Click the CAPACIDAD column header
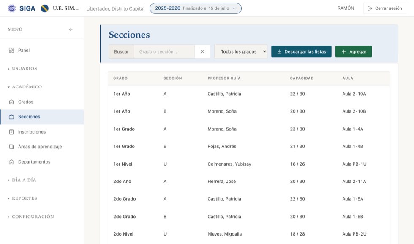The image size is (414, 244). tap(302, 78)
